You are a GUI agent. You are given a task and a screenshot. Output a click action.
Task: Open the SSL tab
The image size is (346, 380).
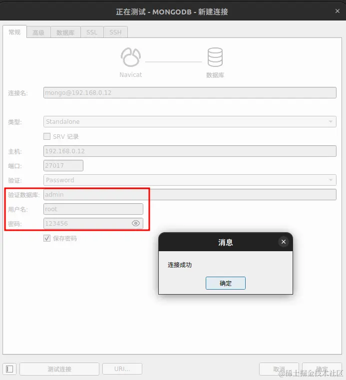pyautogui.click(x=92, y=32)
